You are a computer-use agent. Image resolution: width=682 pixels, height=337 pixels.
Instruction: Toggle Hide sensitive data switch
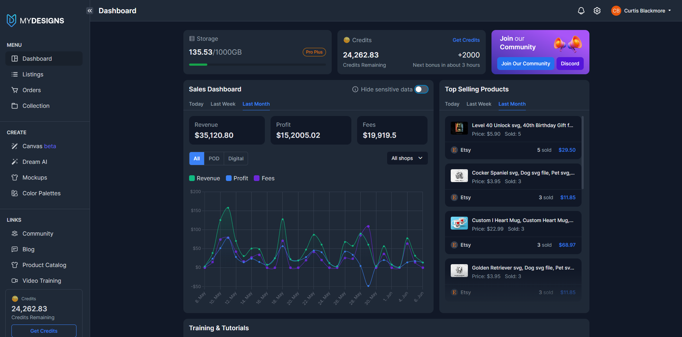[421, 89]
